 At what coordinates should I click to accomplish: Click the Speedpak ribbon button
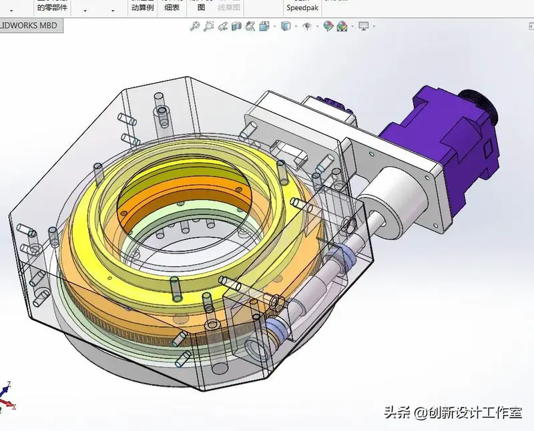click(302, 7)
